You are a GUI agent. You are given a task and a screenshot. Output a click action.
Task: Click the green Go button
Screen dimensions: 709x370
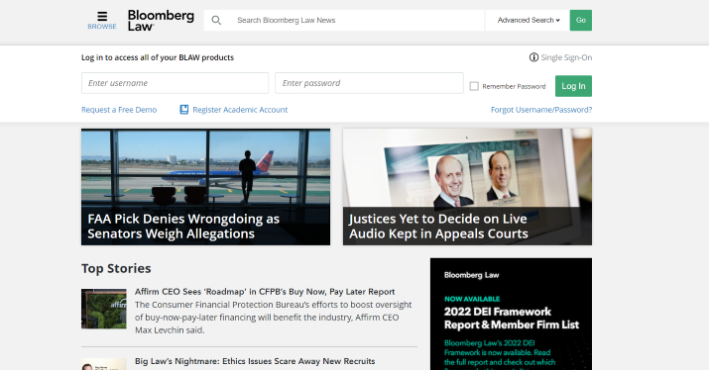[x=580, y=21]
